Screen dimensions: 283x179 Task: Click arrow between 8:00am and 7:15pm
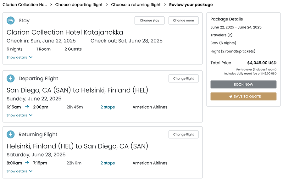tap(27, 163)
